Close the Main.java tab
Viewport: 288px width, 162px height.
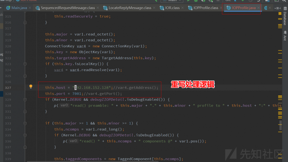click(30, 8)
